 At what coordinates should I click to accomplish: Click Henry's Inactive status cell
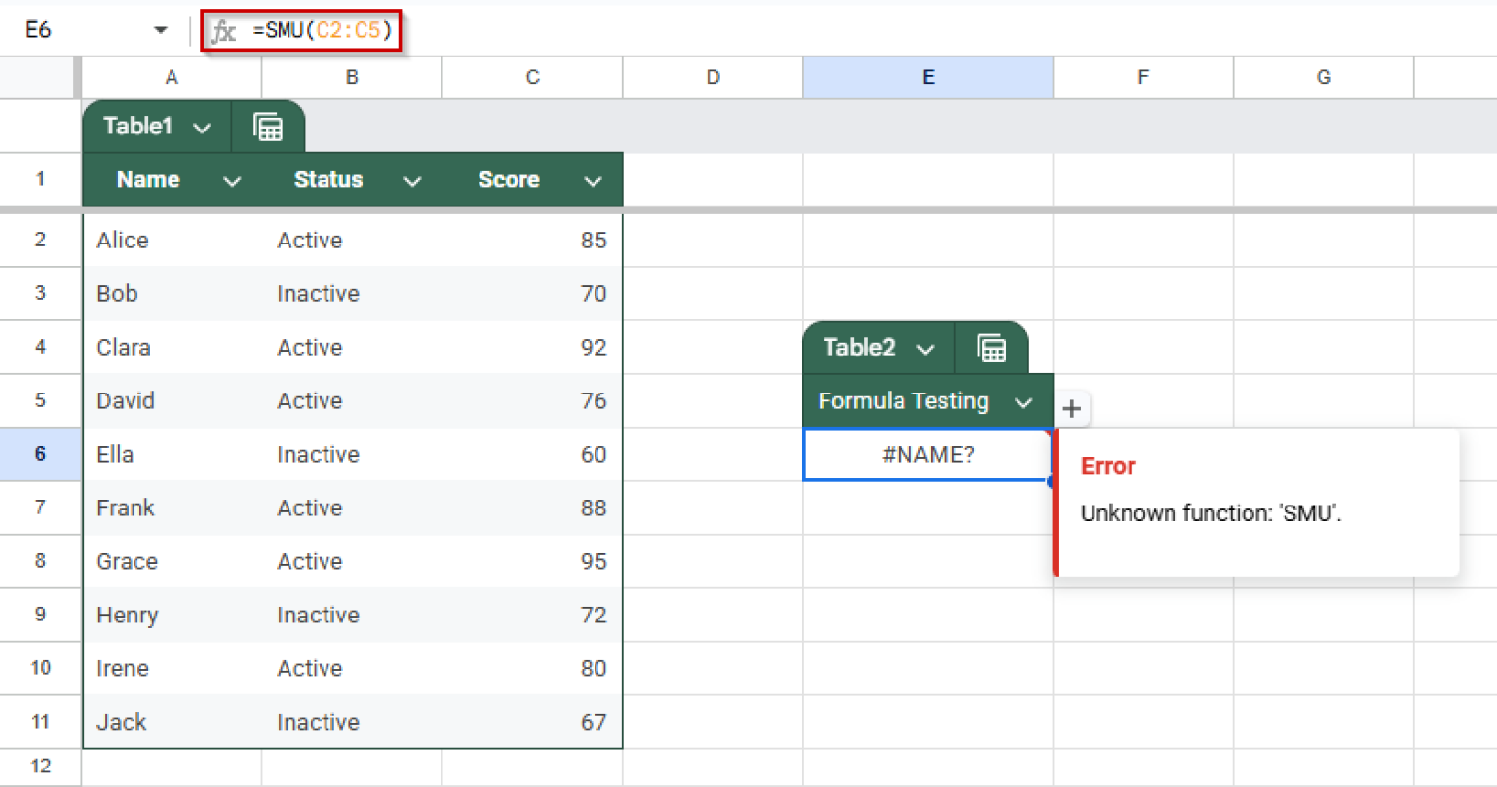(x=352, y=616)
